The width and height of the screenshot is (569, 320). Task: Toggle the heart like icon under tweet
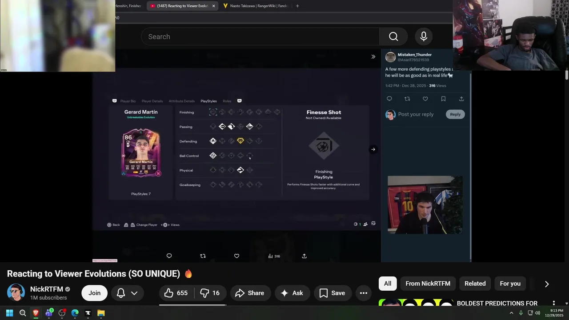(x=425, y=99)
